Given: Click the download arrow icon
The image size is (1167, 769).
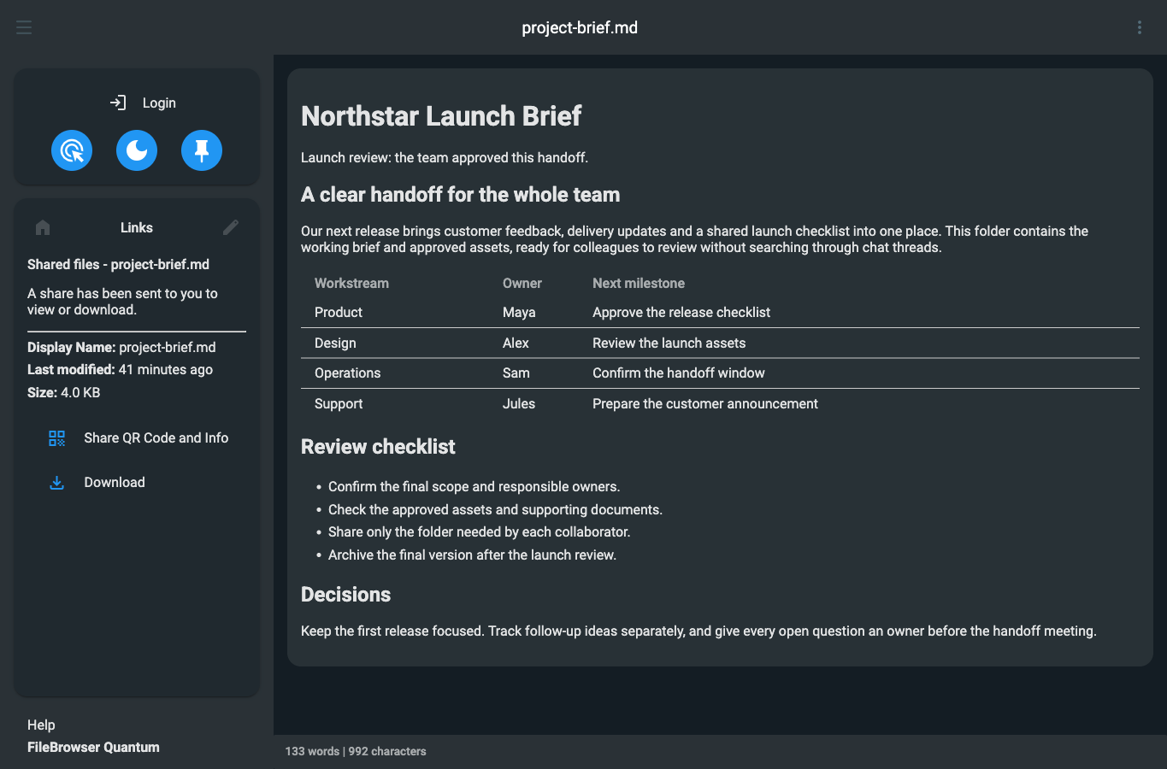Looking at the screenshot, I should [x=57, y=483].
